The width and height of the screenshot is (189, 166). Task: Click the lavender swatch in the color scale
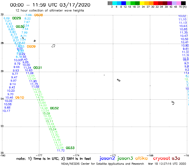[x=174, y=3]
